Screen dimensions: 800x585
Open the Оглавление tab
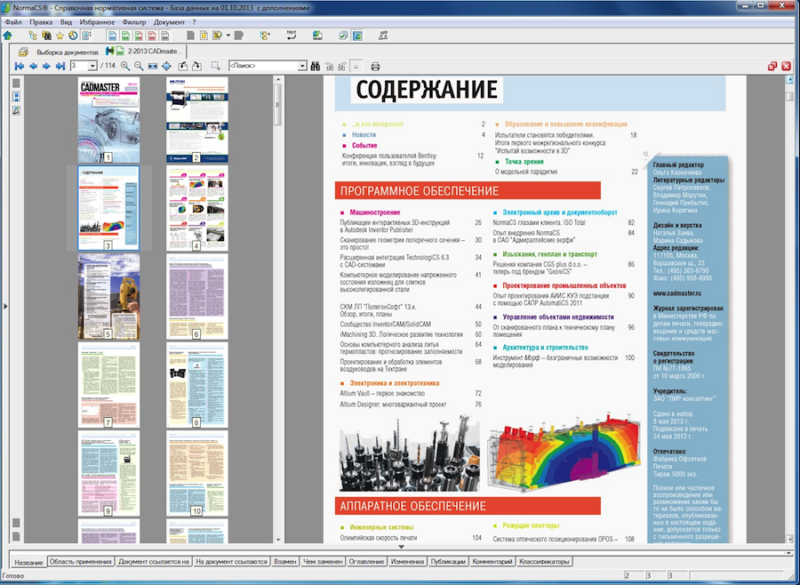[x=366, y=562]
